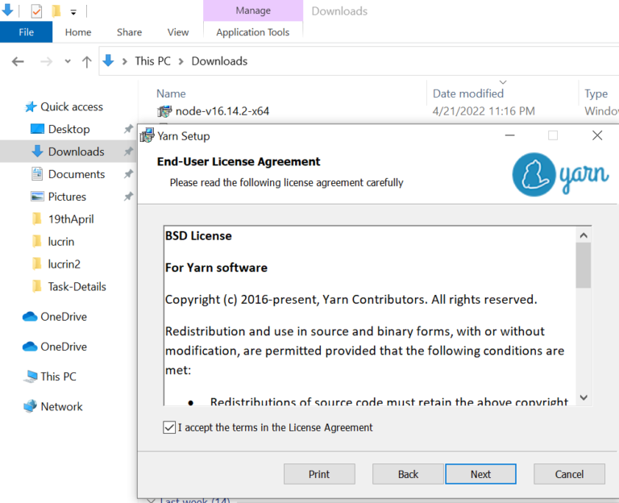Switch to the View ribbon tab
Image resolution: width=619 pixels, height=503 pixels.
[178, 32]
